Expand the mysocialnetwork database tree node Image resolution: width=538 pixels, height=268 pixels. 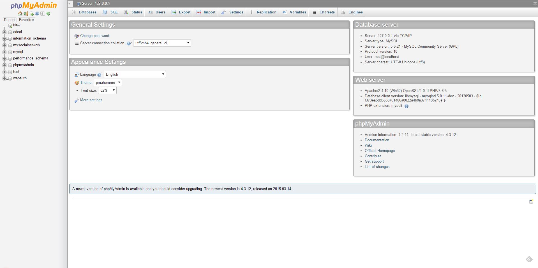click(4, 45)
